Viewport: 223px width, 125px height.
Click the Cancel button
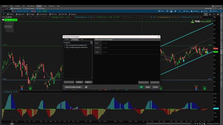point(155,87)
